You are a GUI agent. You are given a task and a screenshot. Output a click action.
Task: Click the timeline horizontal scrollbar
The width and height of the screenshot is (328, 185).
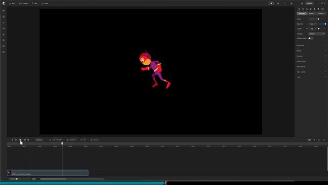53,179
